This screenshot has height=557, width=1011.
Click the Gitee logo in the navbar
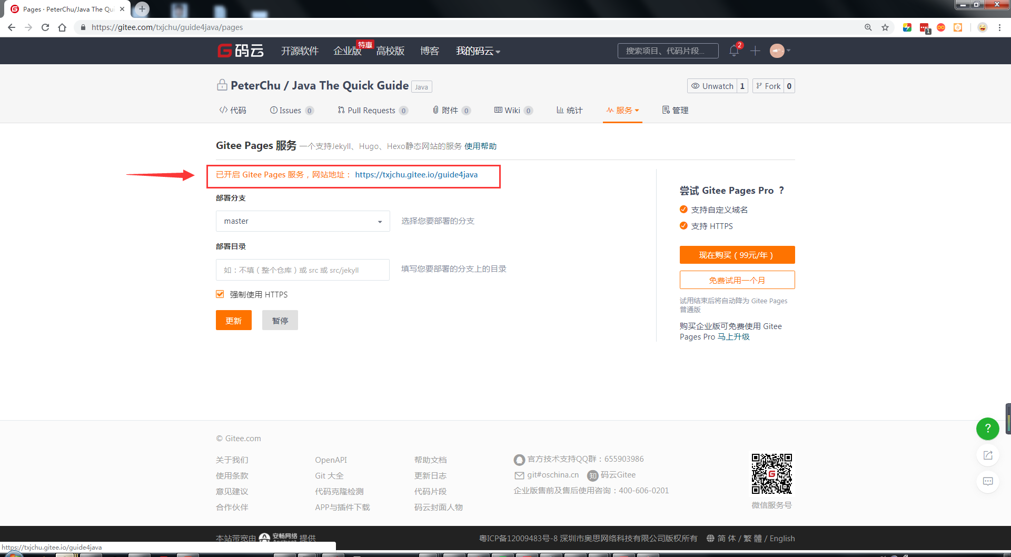coord(240,51)
